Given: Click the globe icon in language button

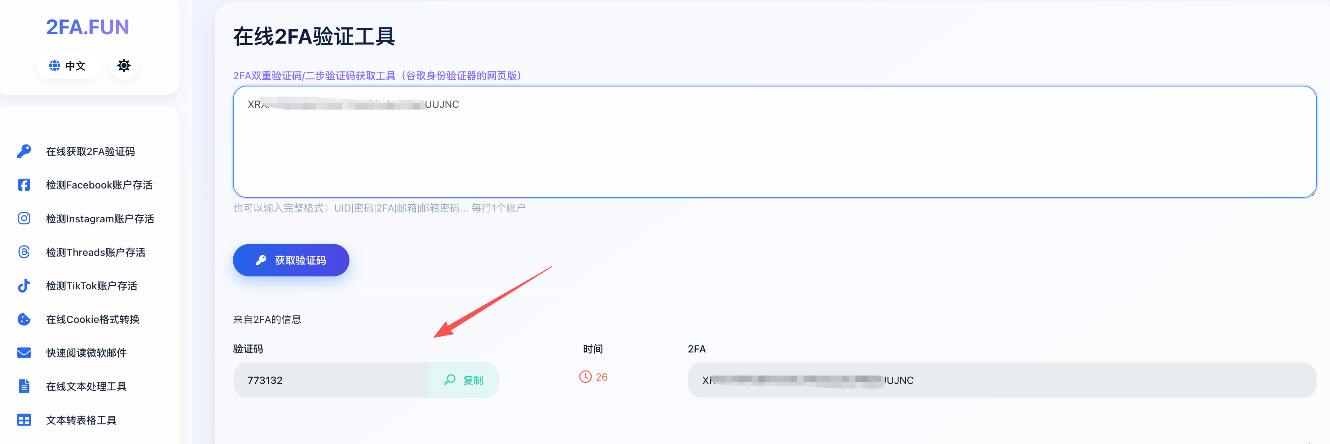Looking at the screenshot, I should point(55,66).
